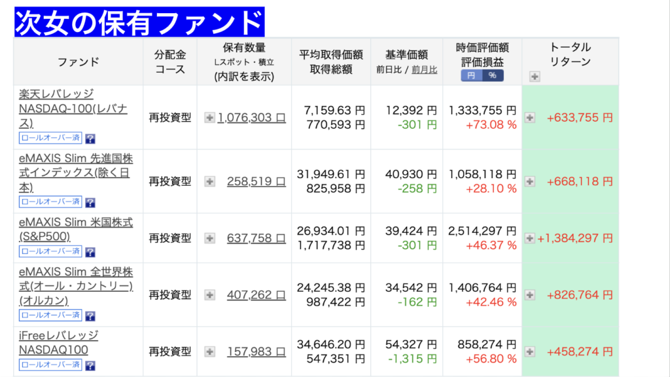Click 前月比 link in 基準価額 header
Screen dimensions: 670x377
click(x=425, y=69)
